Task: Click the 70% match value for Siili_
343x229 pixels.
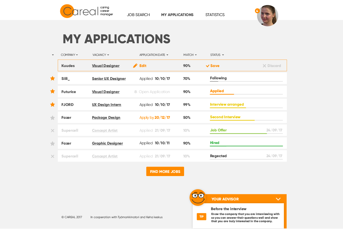Action: pyautogui.click(x=187, y=79)
